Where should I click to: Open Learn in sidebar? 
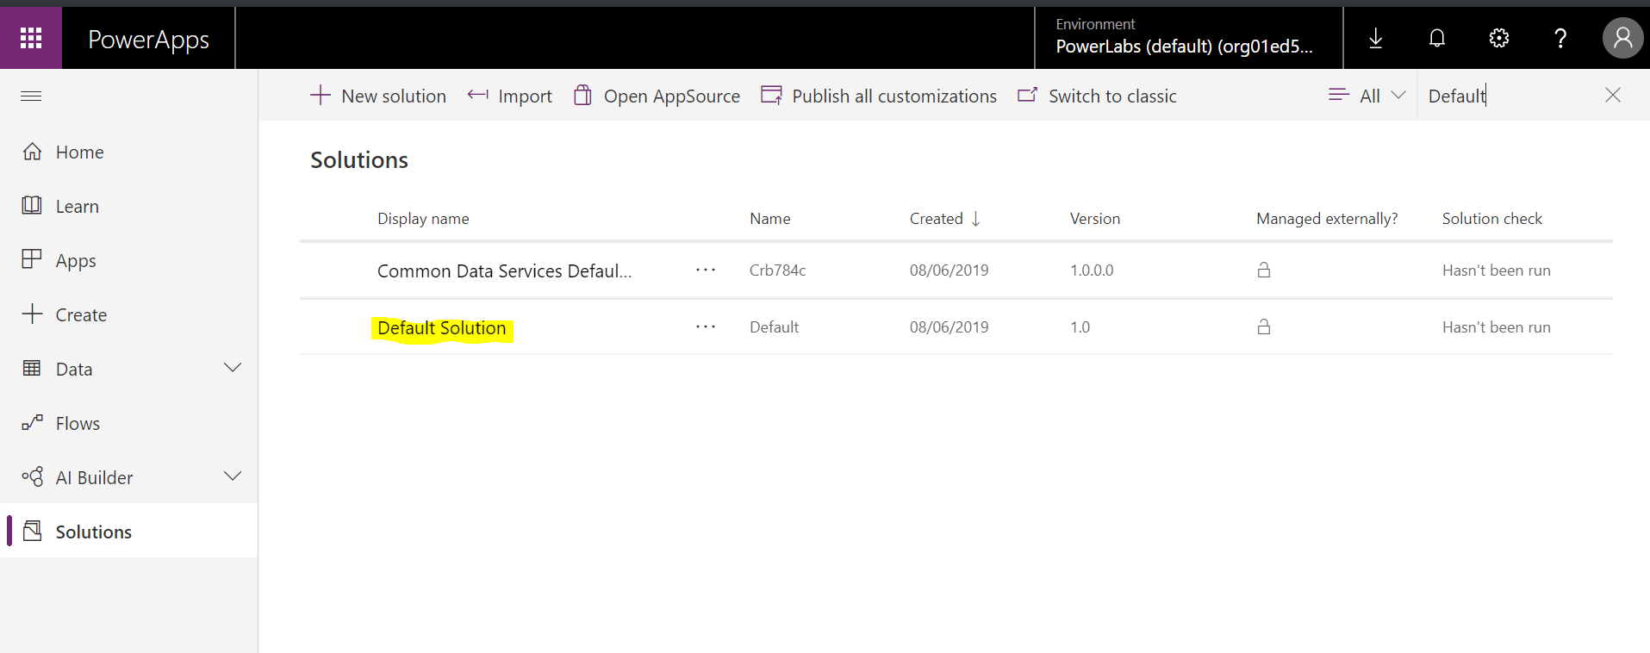129,206
